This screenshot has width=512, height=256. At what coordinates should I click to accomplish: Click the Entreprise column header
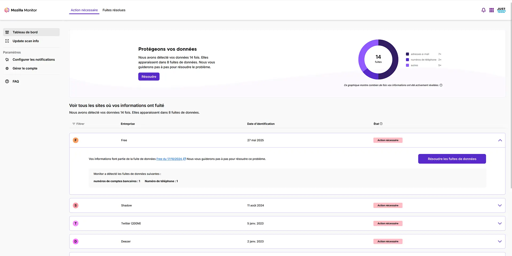[128, 124]
